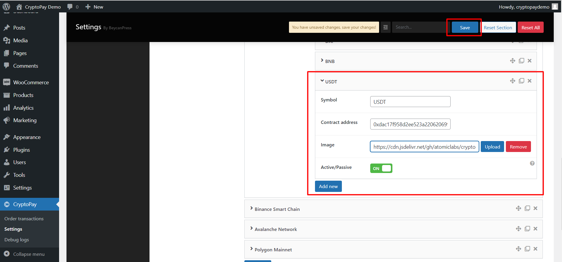Image resolution: width=562 pixels, height=262 pixels.
Task: Remove Avalanche Network entry
Action: click(x=535, y=229)
